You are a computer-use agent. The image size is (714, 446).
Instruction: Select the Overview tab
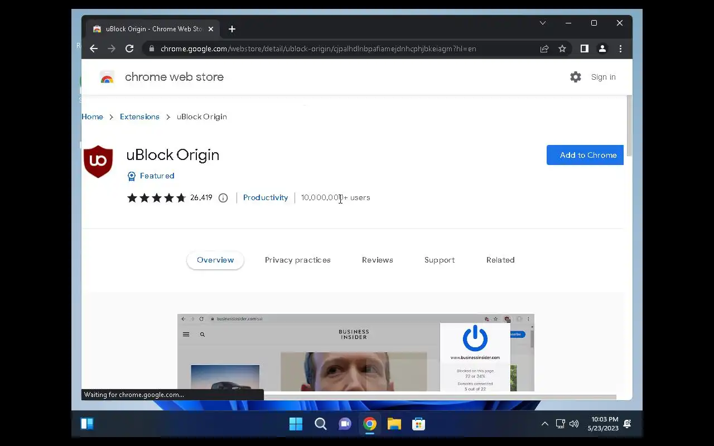click(x=215, y=260)
